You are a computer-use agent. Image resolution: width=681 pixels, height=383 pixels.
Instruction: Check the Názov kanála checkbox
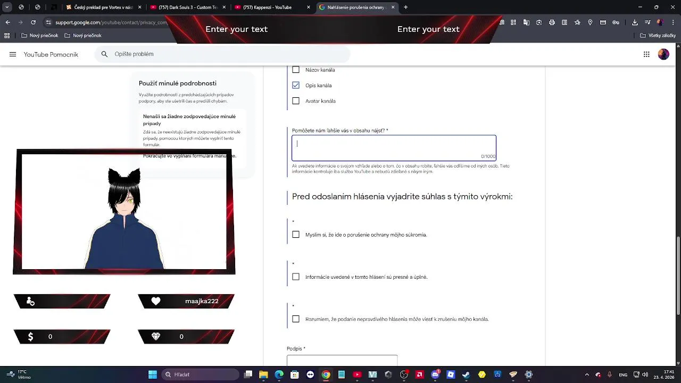[296, 70]
